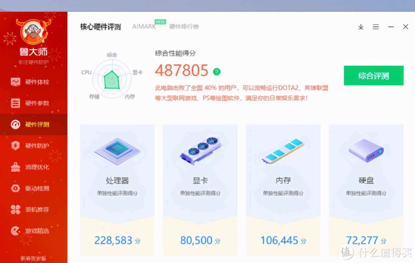The height and width of the screenshot is (263, 415).
Task: Start the 综合评测 benchmark
Action: click(374, 75)
